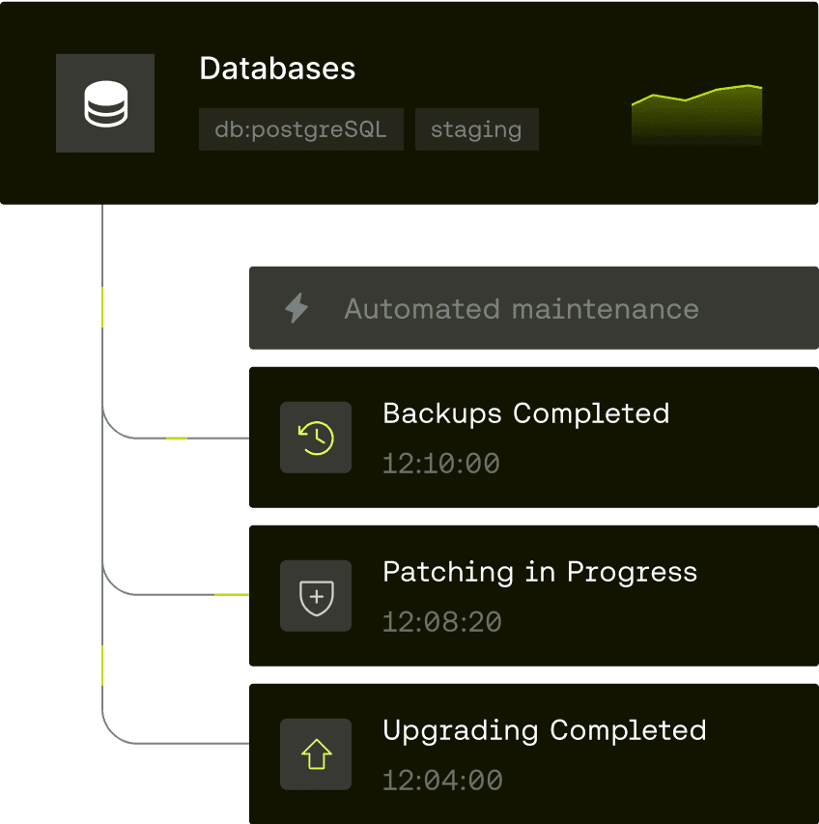Collapse the Upgrading Completed card
Screen dimensions: 819x824
531,753
